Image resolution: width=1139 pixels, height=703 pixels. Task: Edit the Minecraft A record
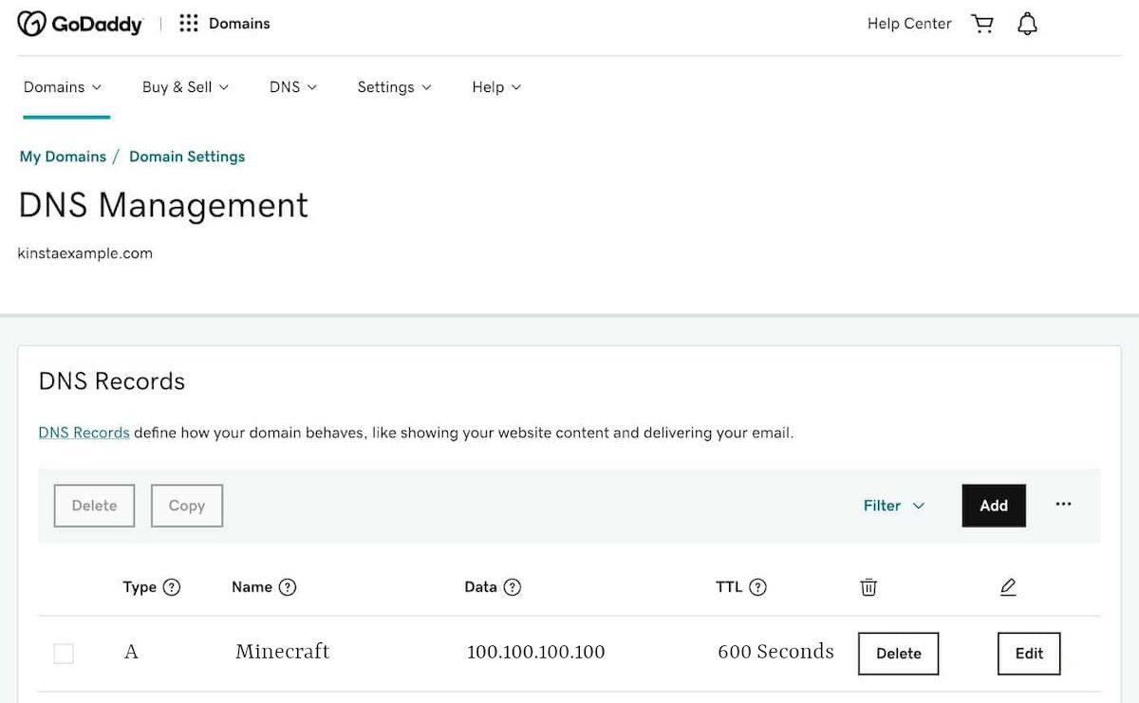pyautogui.click(x=1028, y=653)
